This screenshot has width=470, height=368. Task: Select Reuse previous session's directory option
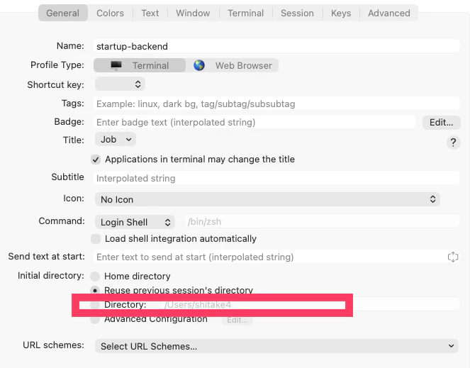[x=95, y=290]
